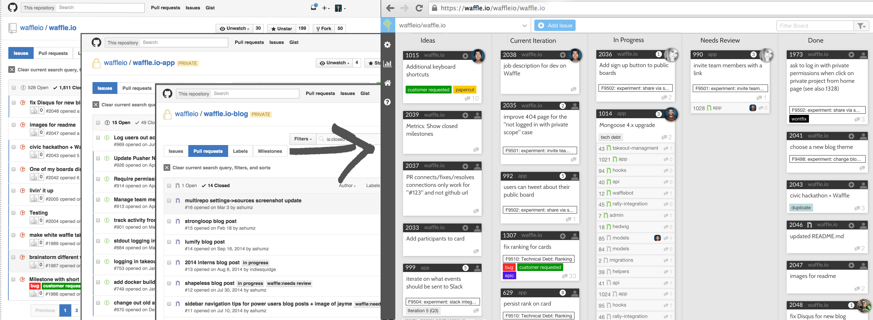Switch to Issues tab in waffle.io-blog window
873x320 pixels.
click(x=176, y=151)
